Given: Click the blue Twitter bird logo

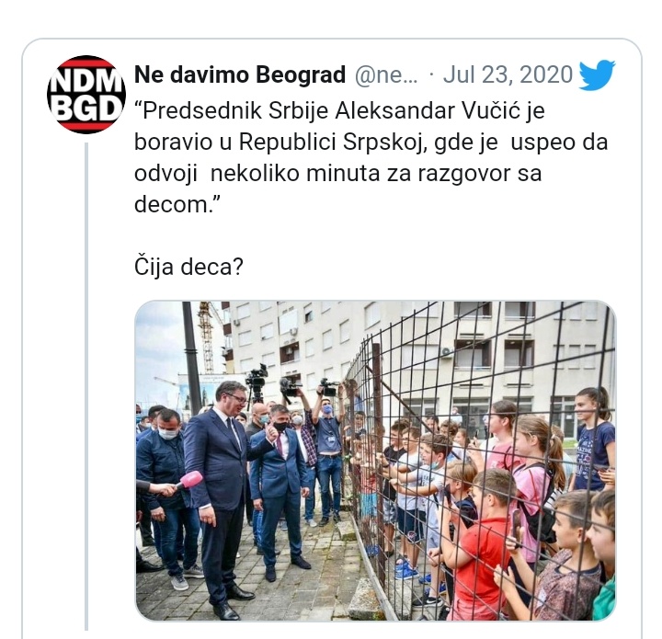Looking at the screenshot, I should click(x=597, y=75).
